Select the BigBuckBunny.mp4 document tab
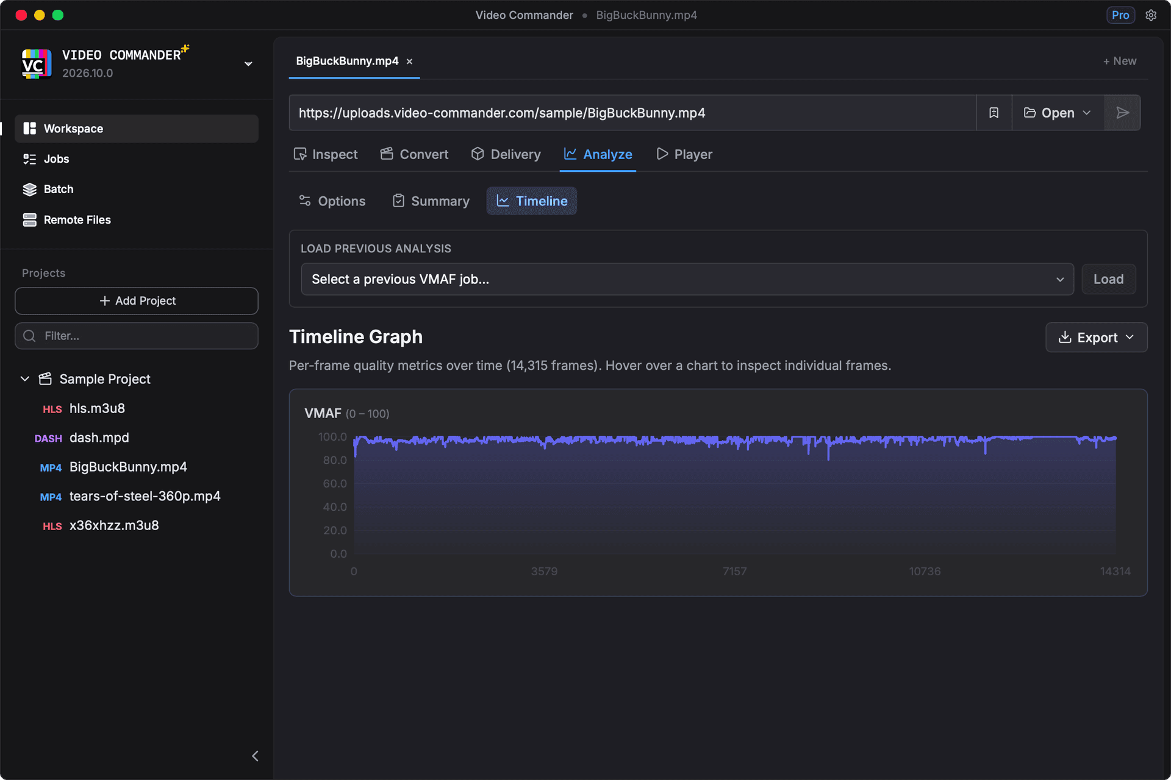 click(x=347, y=61)
